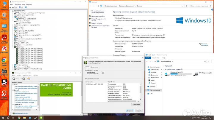Open Защита системы link
This screenshot has height=120, width=214.
tap(97, 23)
